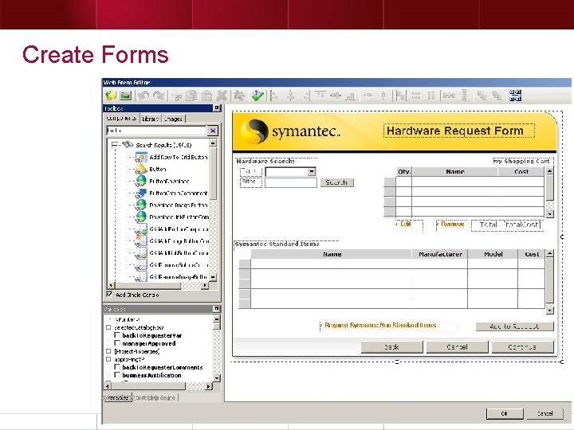Pin the Toolbox panel using its header icon
The image size is (574, 430).
pos(217,107)
